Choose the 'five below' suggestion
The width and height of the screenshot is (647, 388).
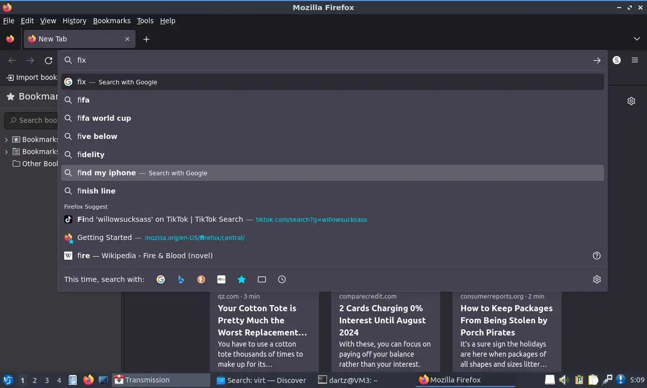[333, 136]
